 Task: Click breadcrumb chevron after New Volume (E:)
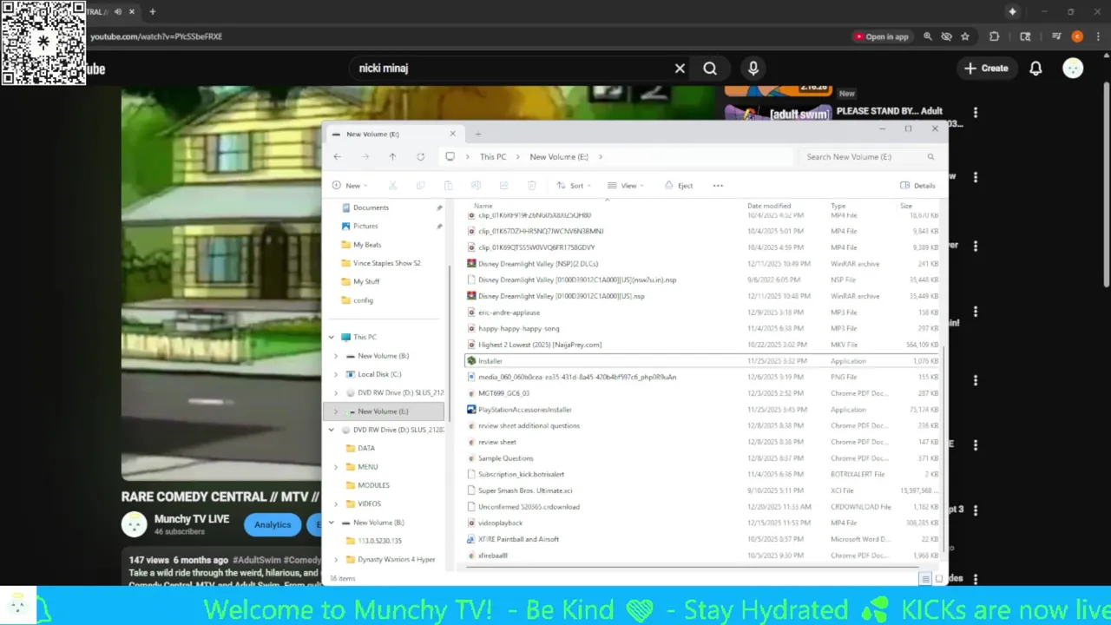point(600,157)
